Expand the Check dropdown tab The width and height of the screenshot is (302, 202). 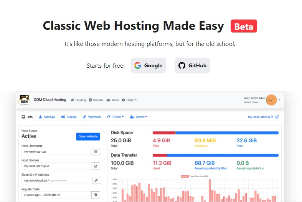tap(115, 117)
